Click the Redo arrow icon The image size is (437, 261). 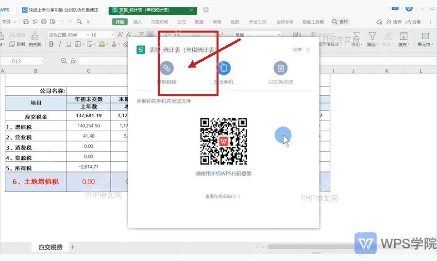pos(70,21)
